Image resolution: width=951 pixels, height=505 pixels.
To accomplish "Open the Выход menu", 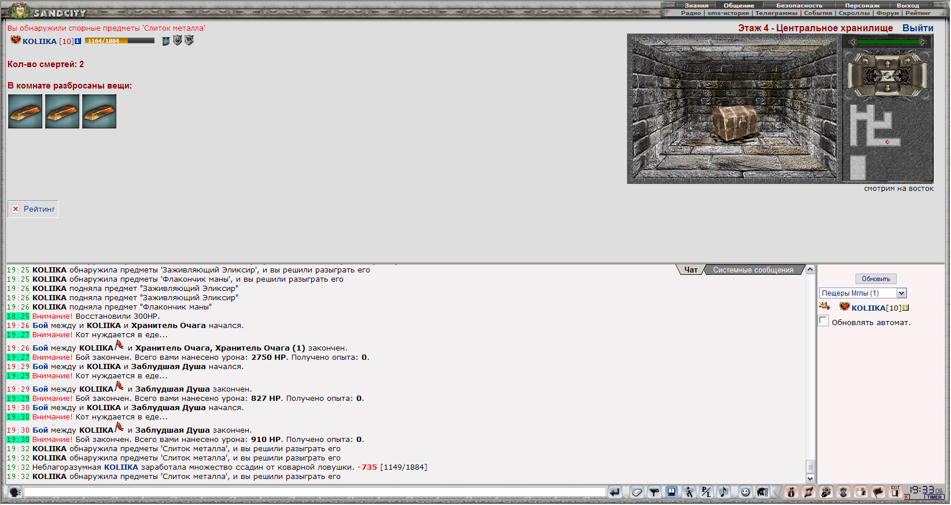I will [x=908, y=5].
